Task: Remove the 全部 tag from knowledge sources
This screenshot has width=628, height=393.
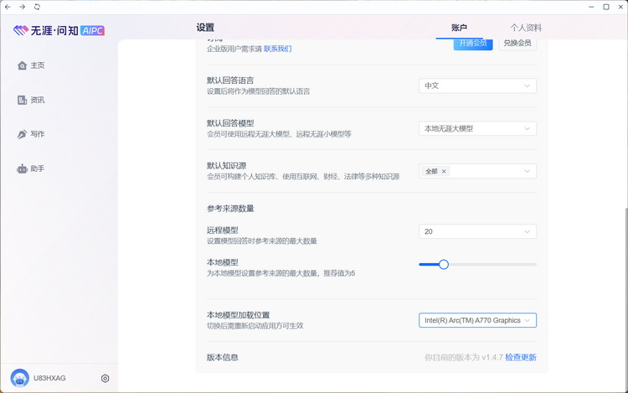Action: click(444, 172)
